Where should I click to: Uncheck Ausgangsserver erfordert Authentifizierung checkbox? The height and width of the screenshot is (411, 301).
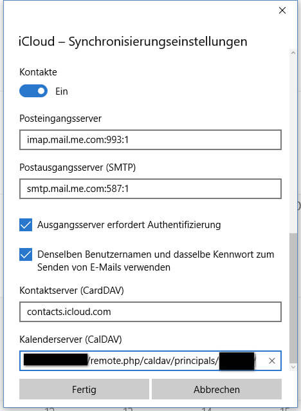tap(26, 225)
